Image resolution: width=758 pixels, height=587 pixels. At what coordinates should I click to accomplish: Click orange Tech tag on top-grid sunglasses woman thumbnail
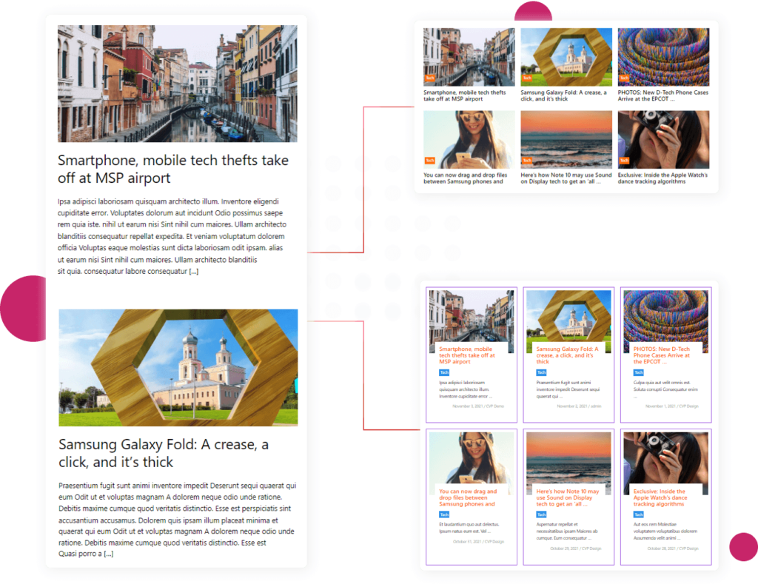pyautogui.click(x=430, y=161)
